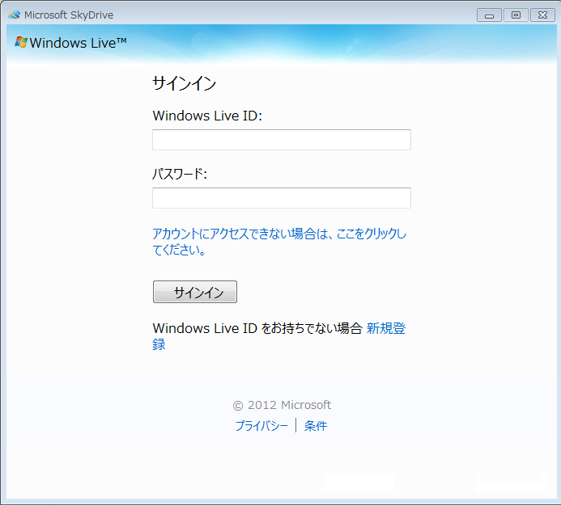Click the Windows Live ID input field
This screenshot has width=561, height=506.
coord(282,140)
